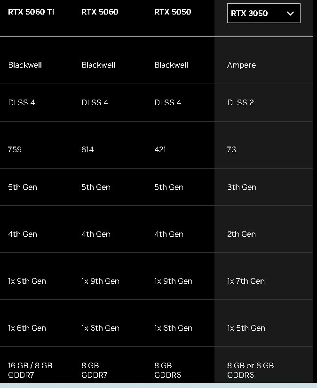Select the 16 GB / 8 GB GDDR7 cell

pos(30,370)
